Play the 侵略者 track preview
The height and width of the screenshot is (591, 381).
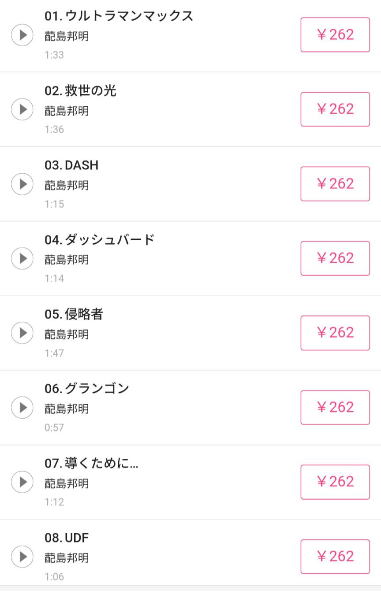[x=22, y=333]
